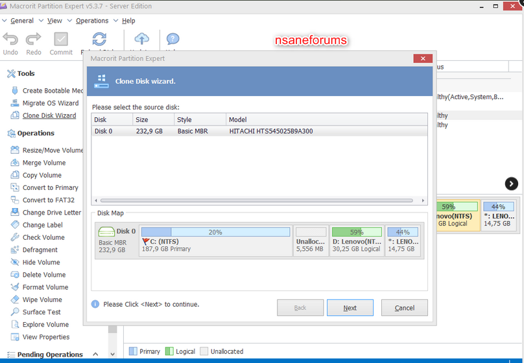524x363 pixels.
Task: Select Unallocated 5,556 MB block in Disk Map
Action: pos(311,240)
